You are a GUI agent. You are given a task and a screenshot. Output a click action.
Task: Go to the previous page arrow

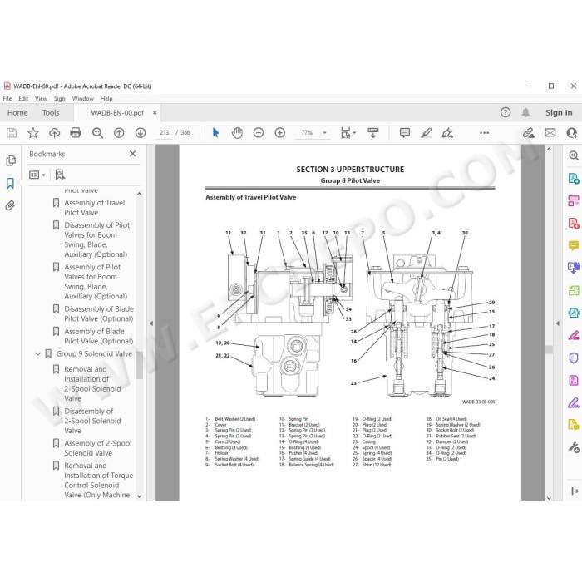click(x=119, y=132)
